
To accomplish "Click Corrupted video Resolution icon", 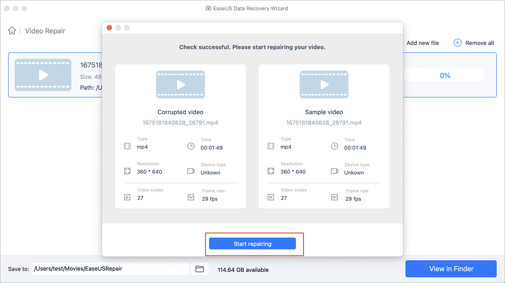I will (x=127, y=171).
